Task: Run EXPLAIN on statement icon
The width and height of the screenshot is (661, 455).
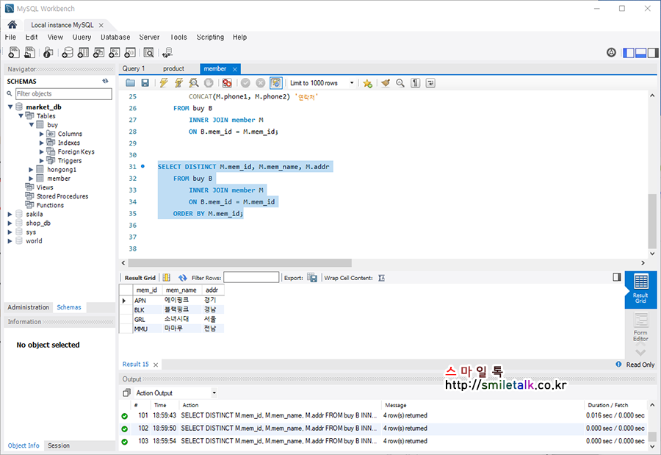Action: pyautogui.click(x=193, y=83)
